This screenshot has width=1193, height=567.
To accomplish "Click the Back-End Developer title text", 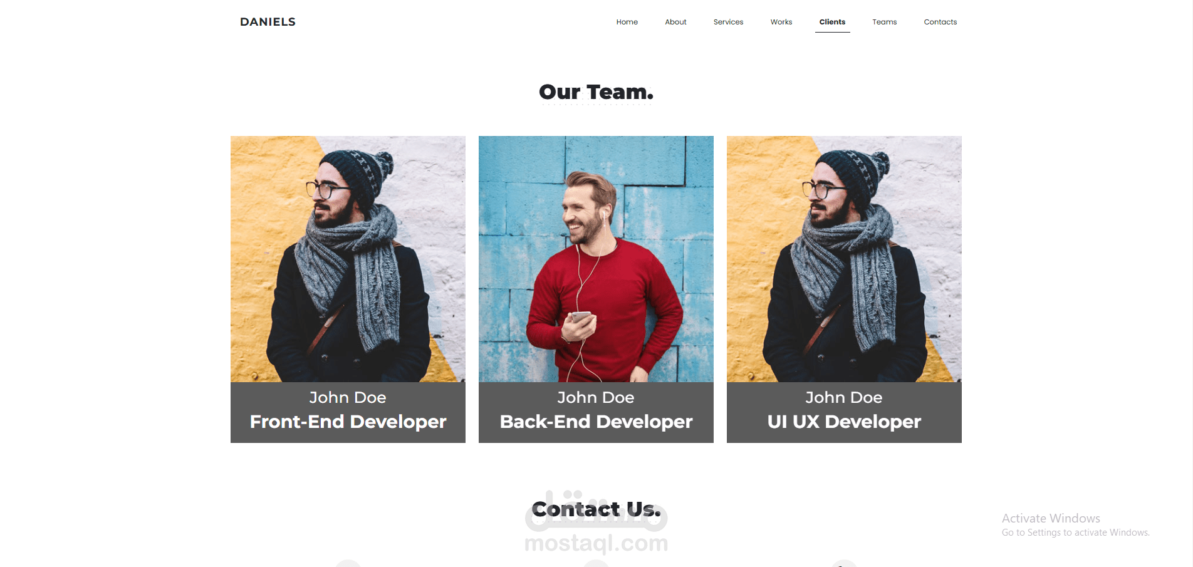I will tap(596, 422).
